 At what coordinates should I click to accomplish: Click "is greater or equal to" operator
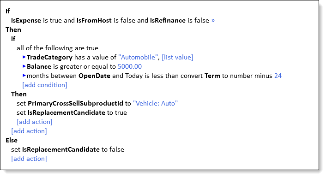85,66
